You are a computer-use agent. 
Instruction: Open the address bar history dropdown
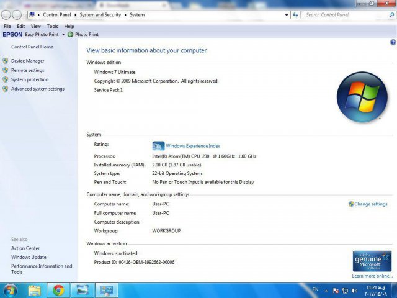pos(286,14)
